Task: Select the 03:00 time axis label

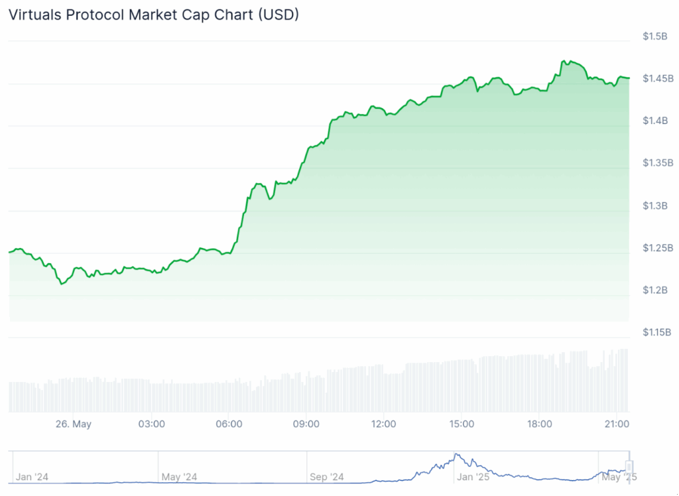Action: coord(151,424)
